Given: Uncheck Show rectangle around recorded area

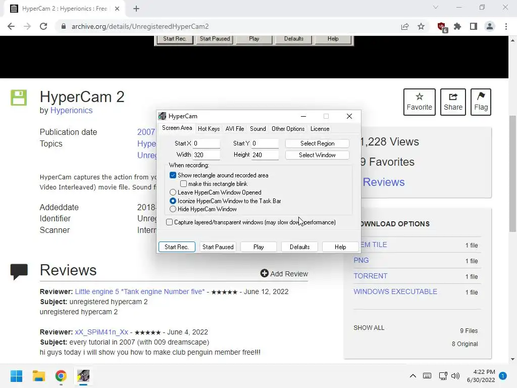Looking at the screenshot, I should point(173,175).
